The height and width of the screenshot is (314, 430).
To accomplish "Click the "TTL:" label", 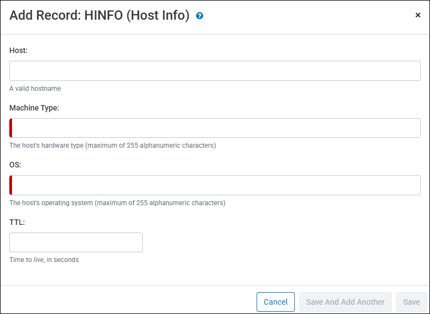I will tap(17, 222).
